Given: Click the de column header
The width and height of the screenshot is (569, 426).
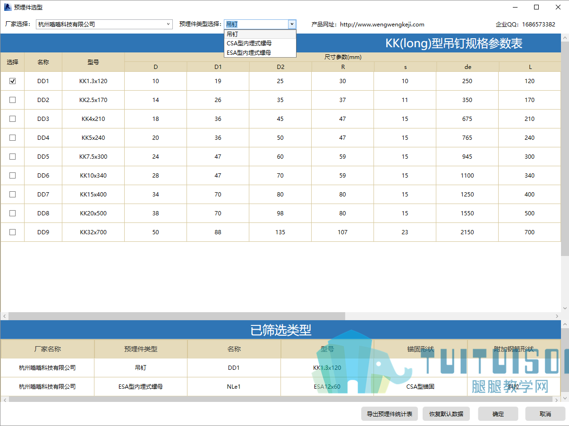Looking at the screenshot, I should (x=467, y=67).
